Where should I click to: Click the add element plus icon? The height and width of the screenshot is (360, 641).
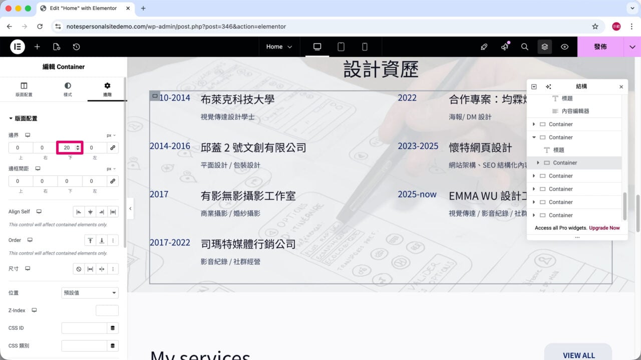[37, 46]
